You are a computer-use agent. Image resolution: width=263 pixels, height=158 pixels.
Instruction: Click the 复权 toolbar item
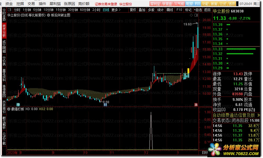(133, 10)
